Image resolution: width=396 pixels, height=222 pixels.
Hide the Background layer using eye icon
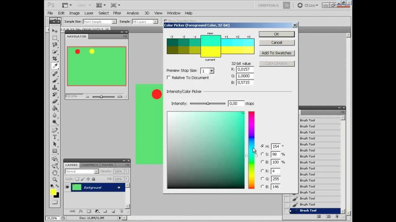[67, 187]
